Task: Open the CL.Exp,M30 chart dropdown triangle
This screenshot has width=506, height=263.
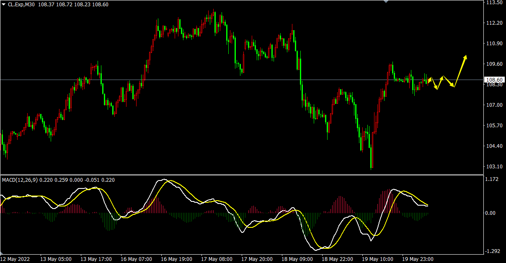Action: [x=4, y=4]
